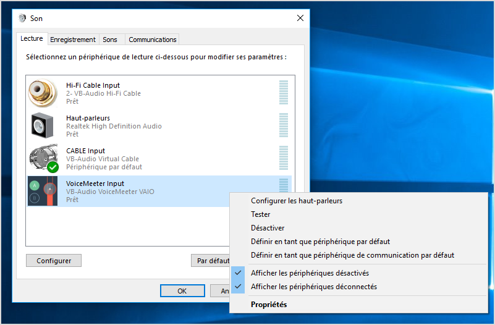Click the Périphérique par défaut status text

(x=104, y=167)
